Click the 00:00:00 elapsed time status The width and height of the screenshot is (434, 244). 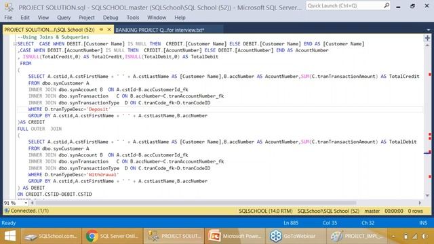tap(394, 211)
